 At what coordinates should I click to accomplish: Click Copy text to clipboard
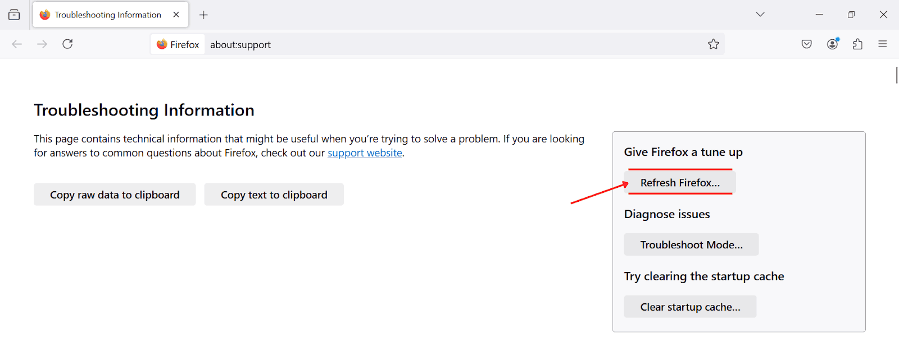274,195
